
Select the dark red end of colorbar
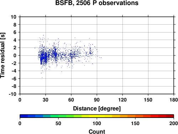(170, 116)
